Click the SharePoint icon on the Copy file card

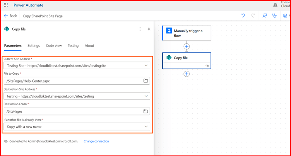[x=169, y=58]
